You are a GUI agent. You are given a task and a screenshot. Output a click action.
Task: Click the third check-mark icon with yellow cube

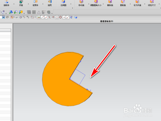(x=21, y=12)
